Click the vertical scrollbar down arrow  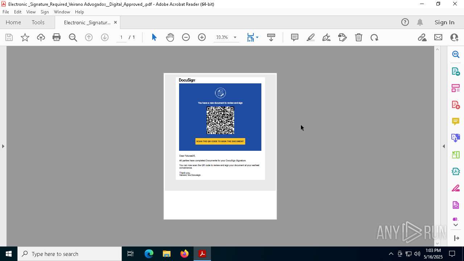pos(437,244)
